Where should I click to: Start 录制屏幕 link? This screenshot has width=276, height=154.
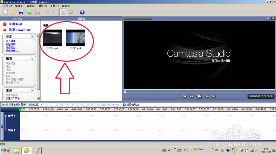click(15, 24)
